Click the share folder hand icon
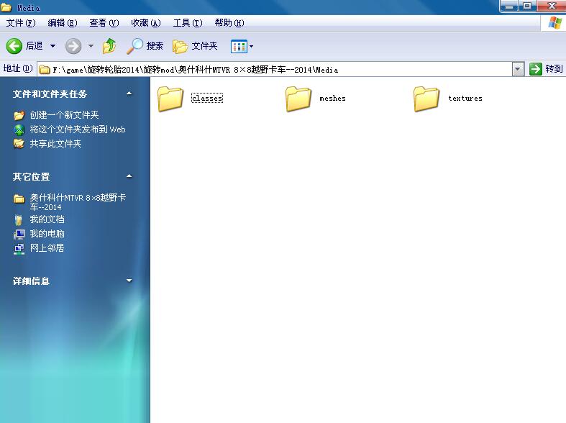 click(19, 144)
